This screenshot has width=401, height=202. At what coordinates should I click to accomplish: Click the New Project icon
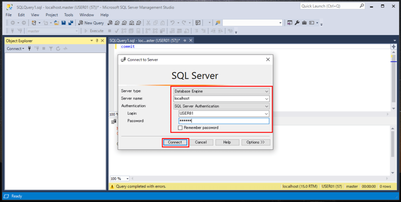(34, 23)
